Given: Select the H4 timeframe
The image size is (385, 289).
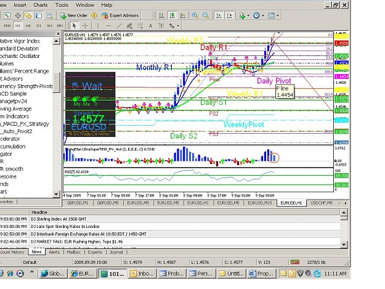Looking at the screenshot, I should pyautogui.click(x=28, y=25).
